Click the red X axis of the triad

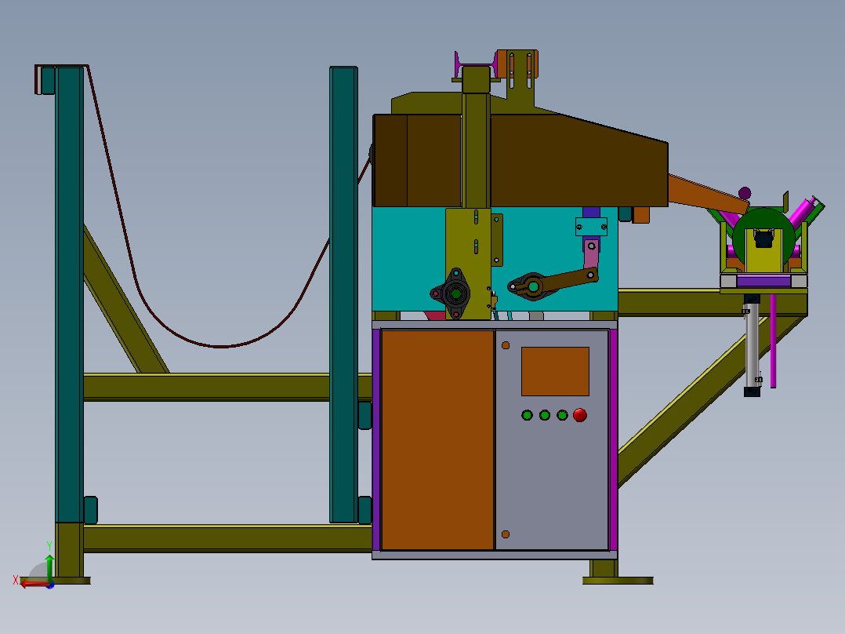pos(34,585)
